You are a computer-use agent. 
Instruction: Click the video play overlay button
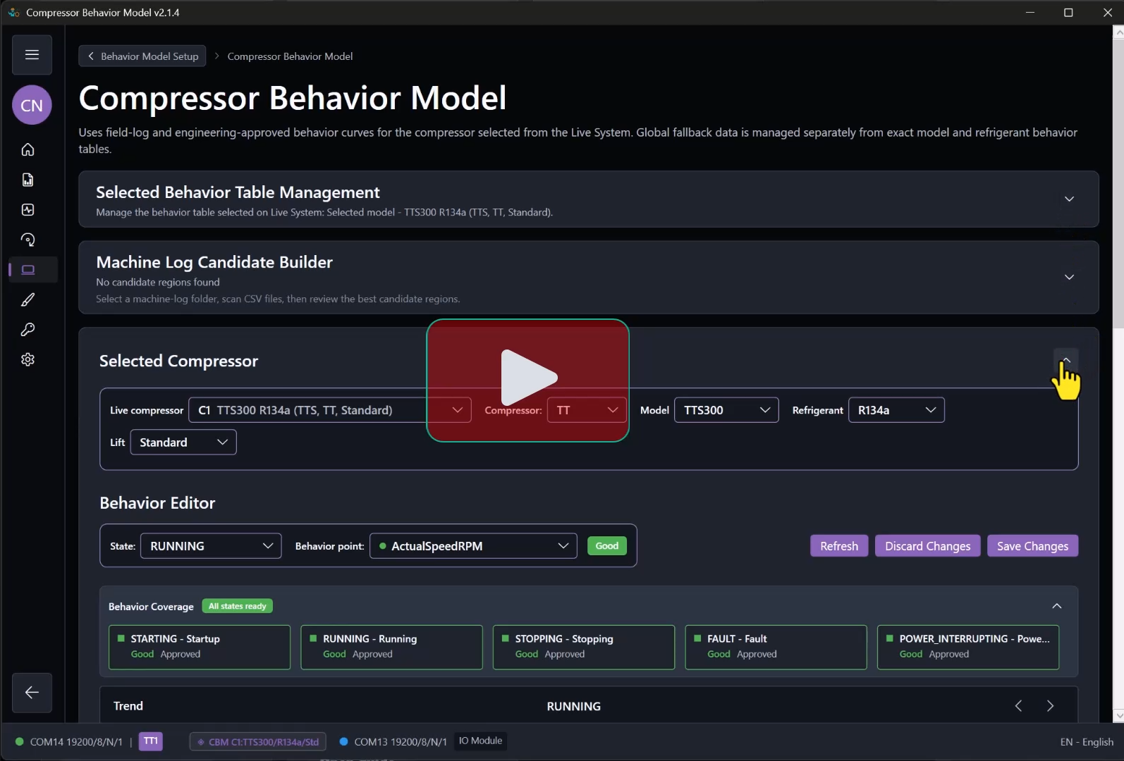coord(527,380)
